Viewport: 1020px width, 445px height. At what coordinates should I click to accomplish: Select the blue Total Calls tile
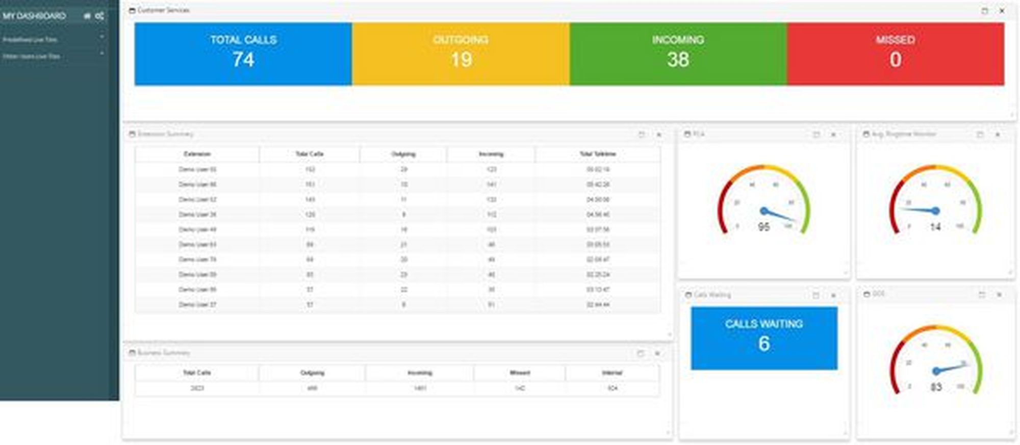point(243,54)
